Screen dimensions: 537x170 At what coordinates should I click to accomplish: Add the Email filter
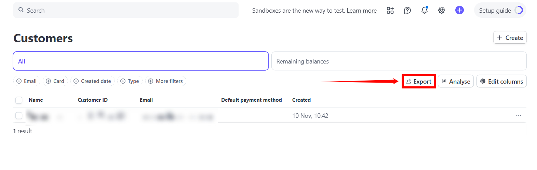point(27,81)
